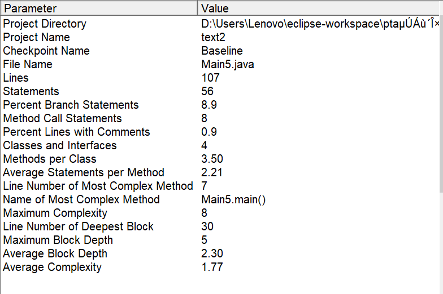Select Average Complexity parameter
Image resolution: width=443 pixels, height=294 pixels.
pyautogui.click(x=52, y=267)
